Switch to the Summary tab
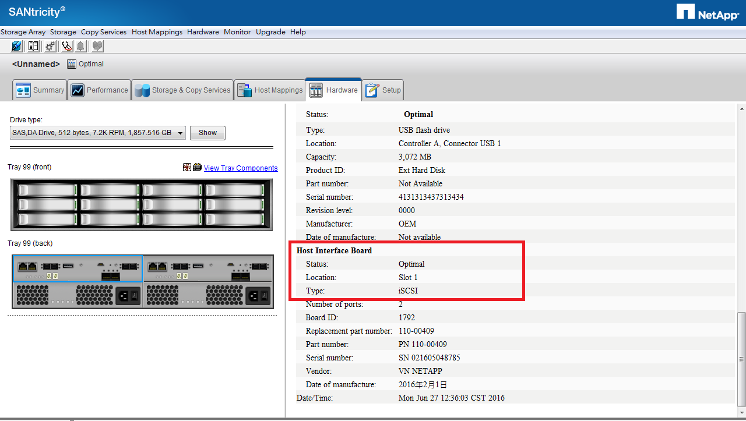Viewport: 746px width, 421px height. [40, 90]
